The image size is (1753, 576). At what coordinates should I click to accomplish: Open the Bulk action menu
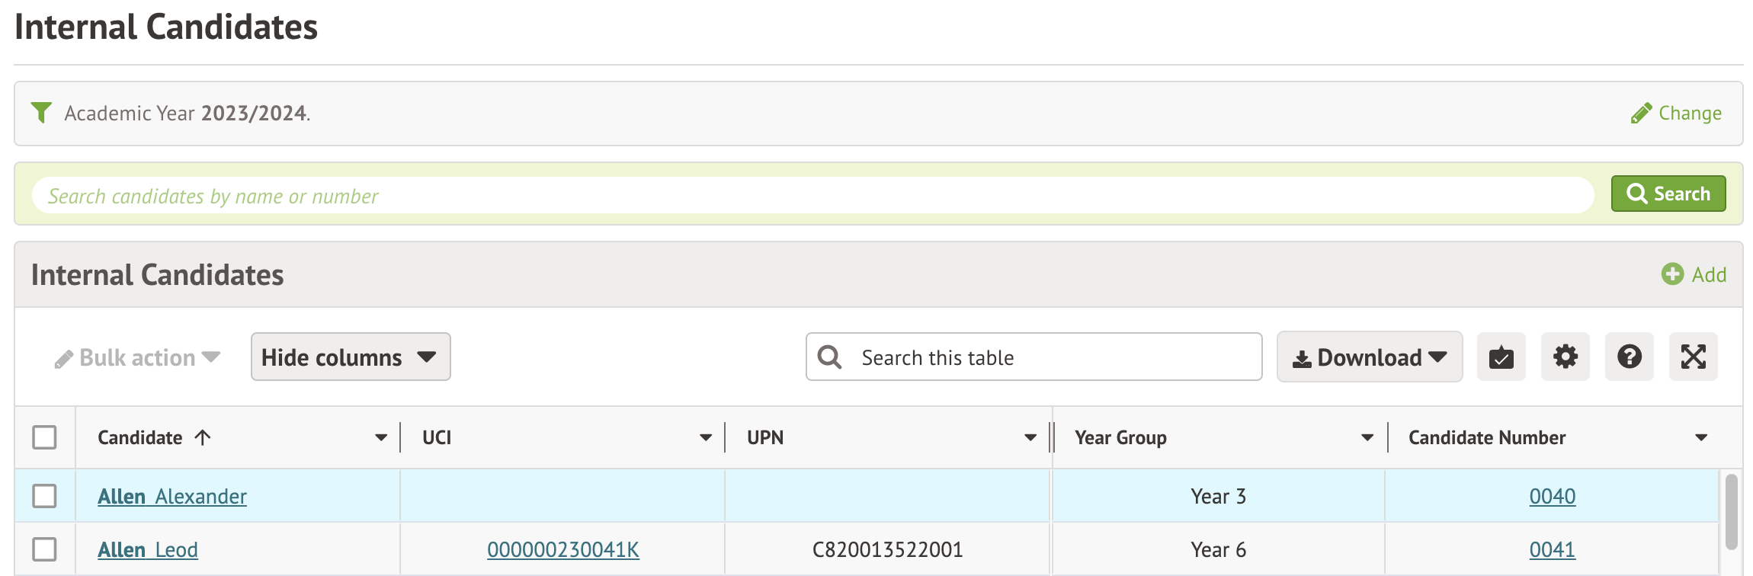point(138,357)
